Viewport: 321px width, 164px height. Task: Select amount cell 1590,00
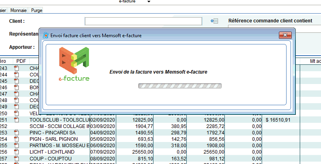[x=135, y=146]
